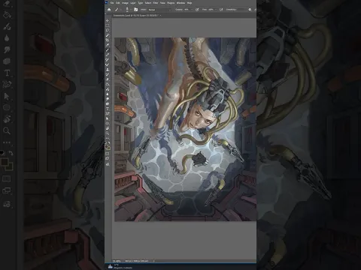The width and height of the screenshot is (361, 270).
Task: Toggle Quick Mask mode in the small toolbar
Action: point(108,154)
